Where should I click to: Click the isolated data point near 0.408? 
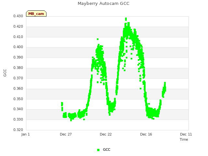[97, 39]
